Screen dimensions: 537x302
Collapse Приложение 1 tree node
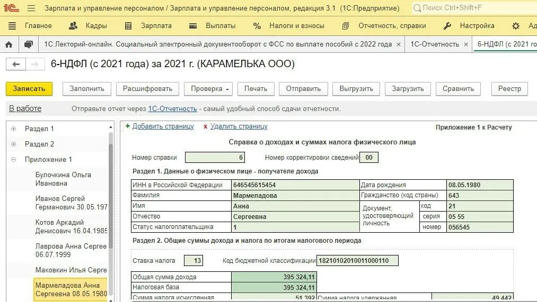13,160
